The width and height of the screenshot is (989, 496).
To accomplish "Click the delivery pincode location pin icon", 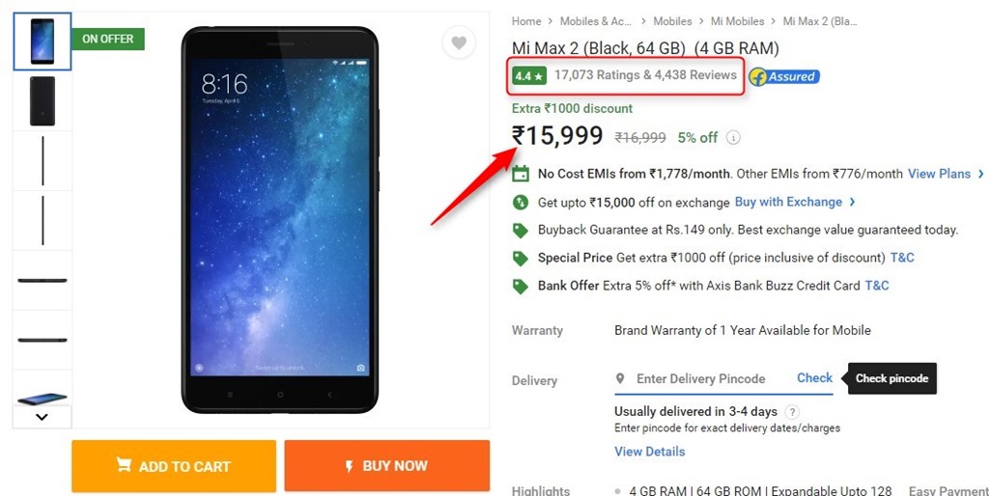I will click(620, 378).
